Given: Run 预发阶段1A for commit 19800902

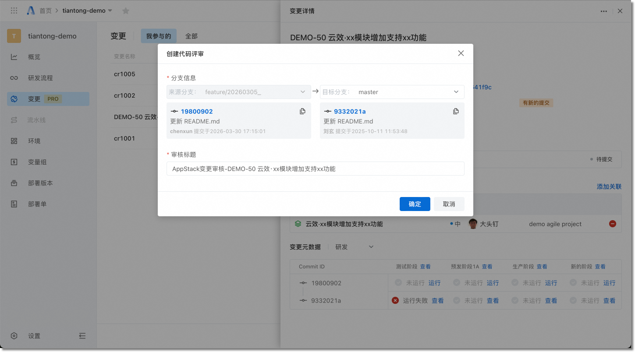Looking at the screenshot, I should click(493, 283).
